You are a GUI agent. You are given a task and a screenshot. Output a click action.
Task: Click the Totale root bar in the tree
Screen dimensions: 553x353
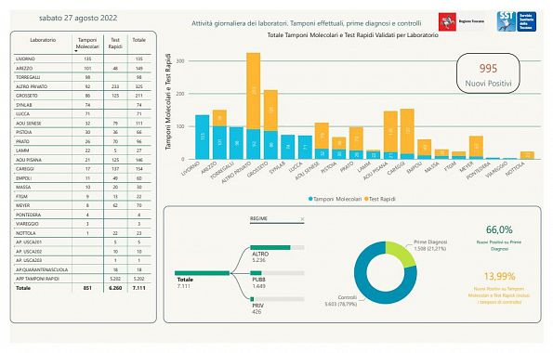[202, 273]
